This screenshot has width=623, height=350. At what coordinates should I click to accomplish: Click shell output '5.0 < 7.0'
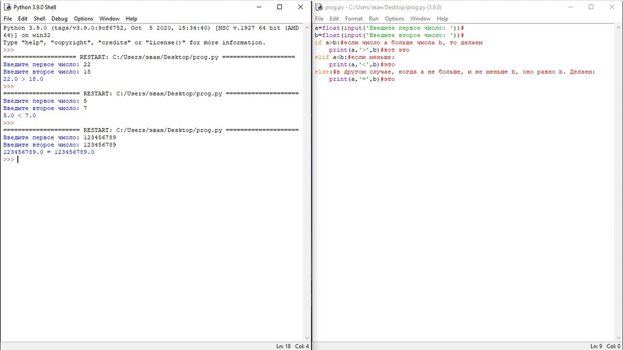tap(20, 116)
